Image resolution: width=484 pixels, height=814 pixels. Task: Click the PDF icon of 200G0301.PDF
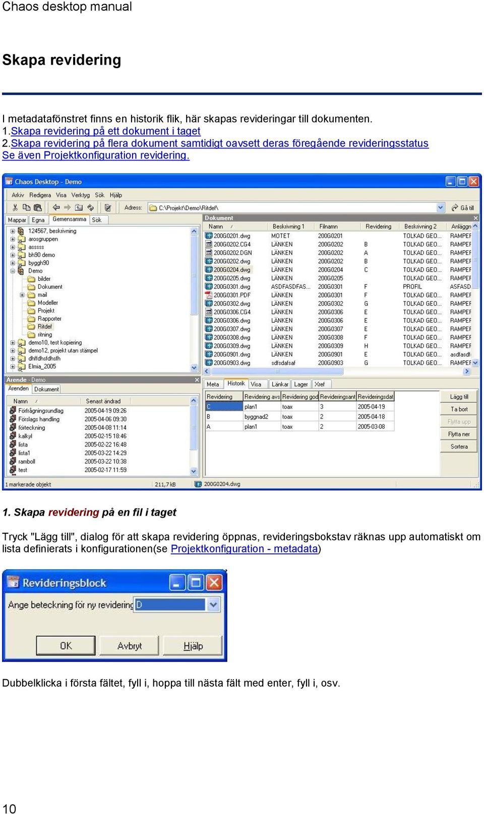click(x=209, y=295)
